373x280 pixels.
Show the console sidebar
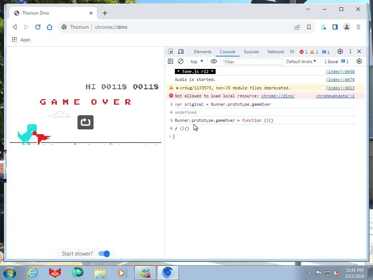tap(170, 61)
